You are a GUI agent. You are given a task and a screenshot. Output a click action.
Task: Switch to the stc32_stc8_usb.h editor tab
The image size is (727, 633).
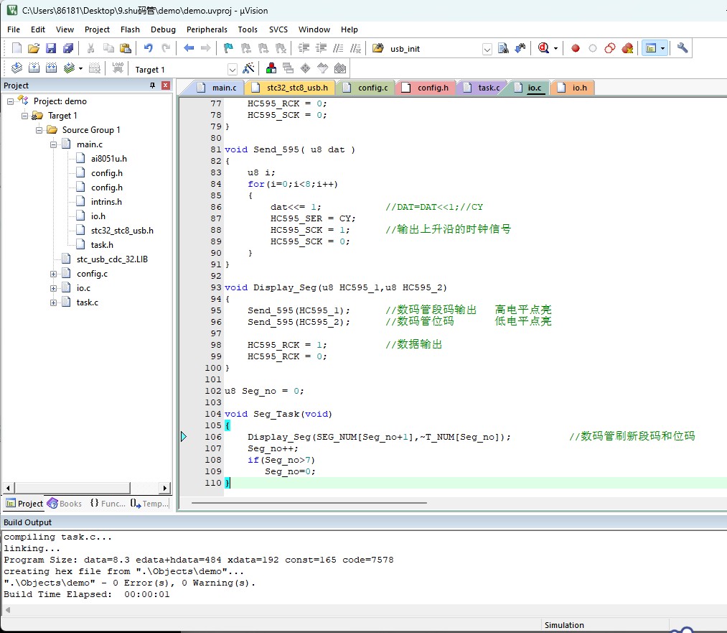click(292, 88)
